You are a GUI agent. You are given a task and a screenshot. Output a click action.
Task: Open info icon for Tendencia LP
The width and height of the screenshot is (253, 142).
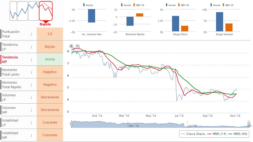(31, 47)
